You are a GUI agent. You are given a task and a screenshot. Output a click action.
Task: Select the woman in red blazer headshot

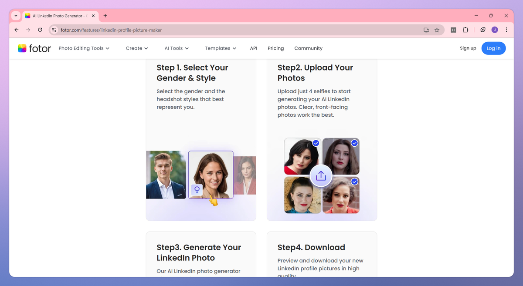pos(245,175)
